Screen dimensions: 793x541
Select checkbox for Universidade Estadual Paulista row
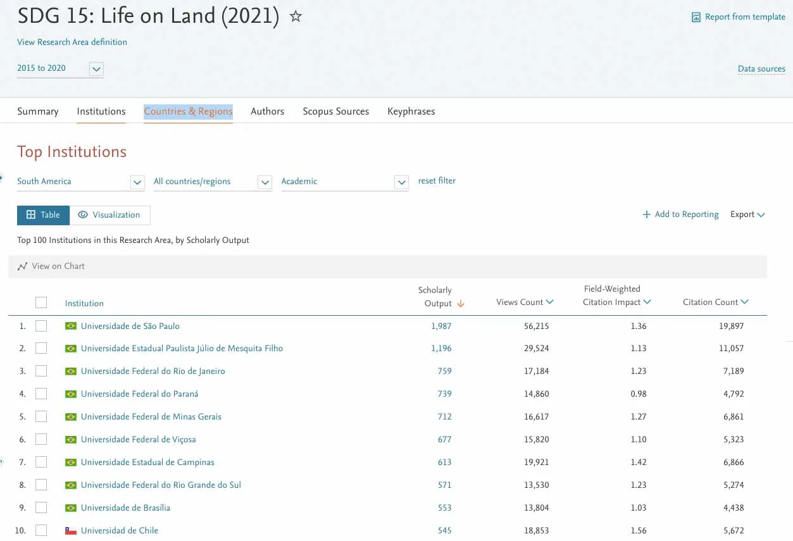(x=41, y=348)
